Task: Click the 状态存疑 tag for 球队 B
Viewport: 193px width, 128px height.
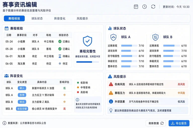Action: (x=22, y=109)
